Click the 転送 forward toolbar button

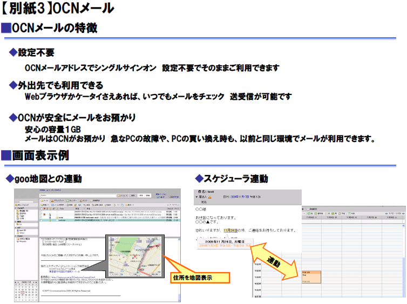point(107,205)
